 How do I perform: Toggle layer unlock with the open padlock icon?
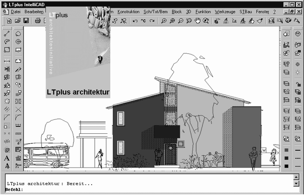(297, 83)
